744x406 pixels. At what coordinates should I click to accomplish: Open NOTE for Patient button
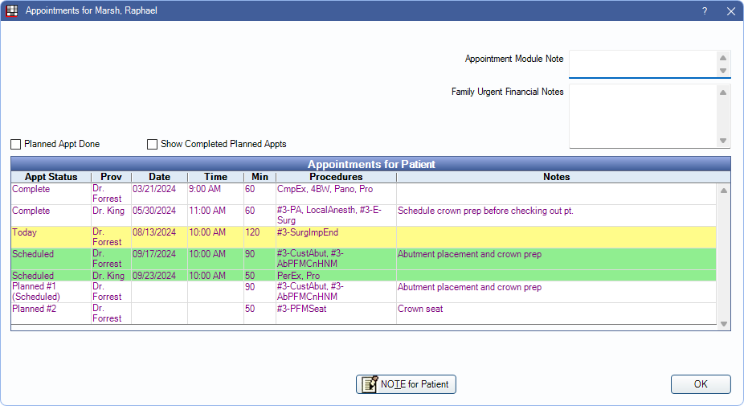coord(406,384)
